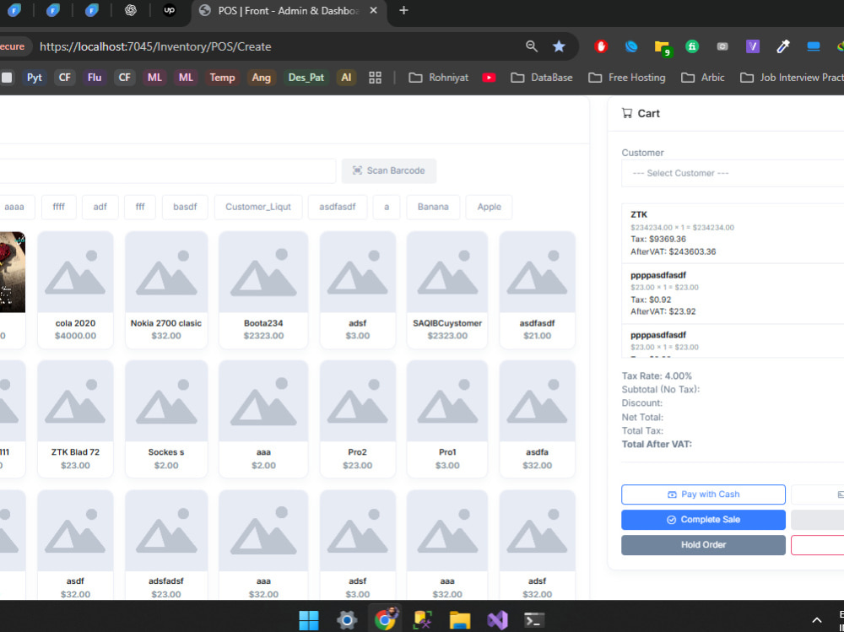This screenshot has height=632, width=844.
Task: Open the blue screen extension icon
Action: tap(814, 47)
